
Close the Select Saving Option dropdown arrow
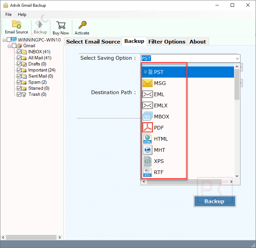pyautogui.click(x=237, y=58)
